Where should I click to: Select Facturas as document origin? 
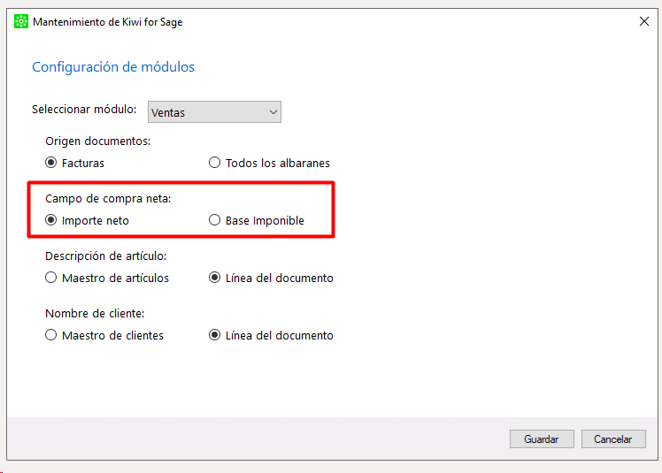(x=51, y=163)
